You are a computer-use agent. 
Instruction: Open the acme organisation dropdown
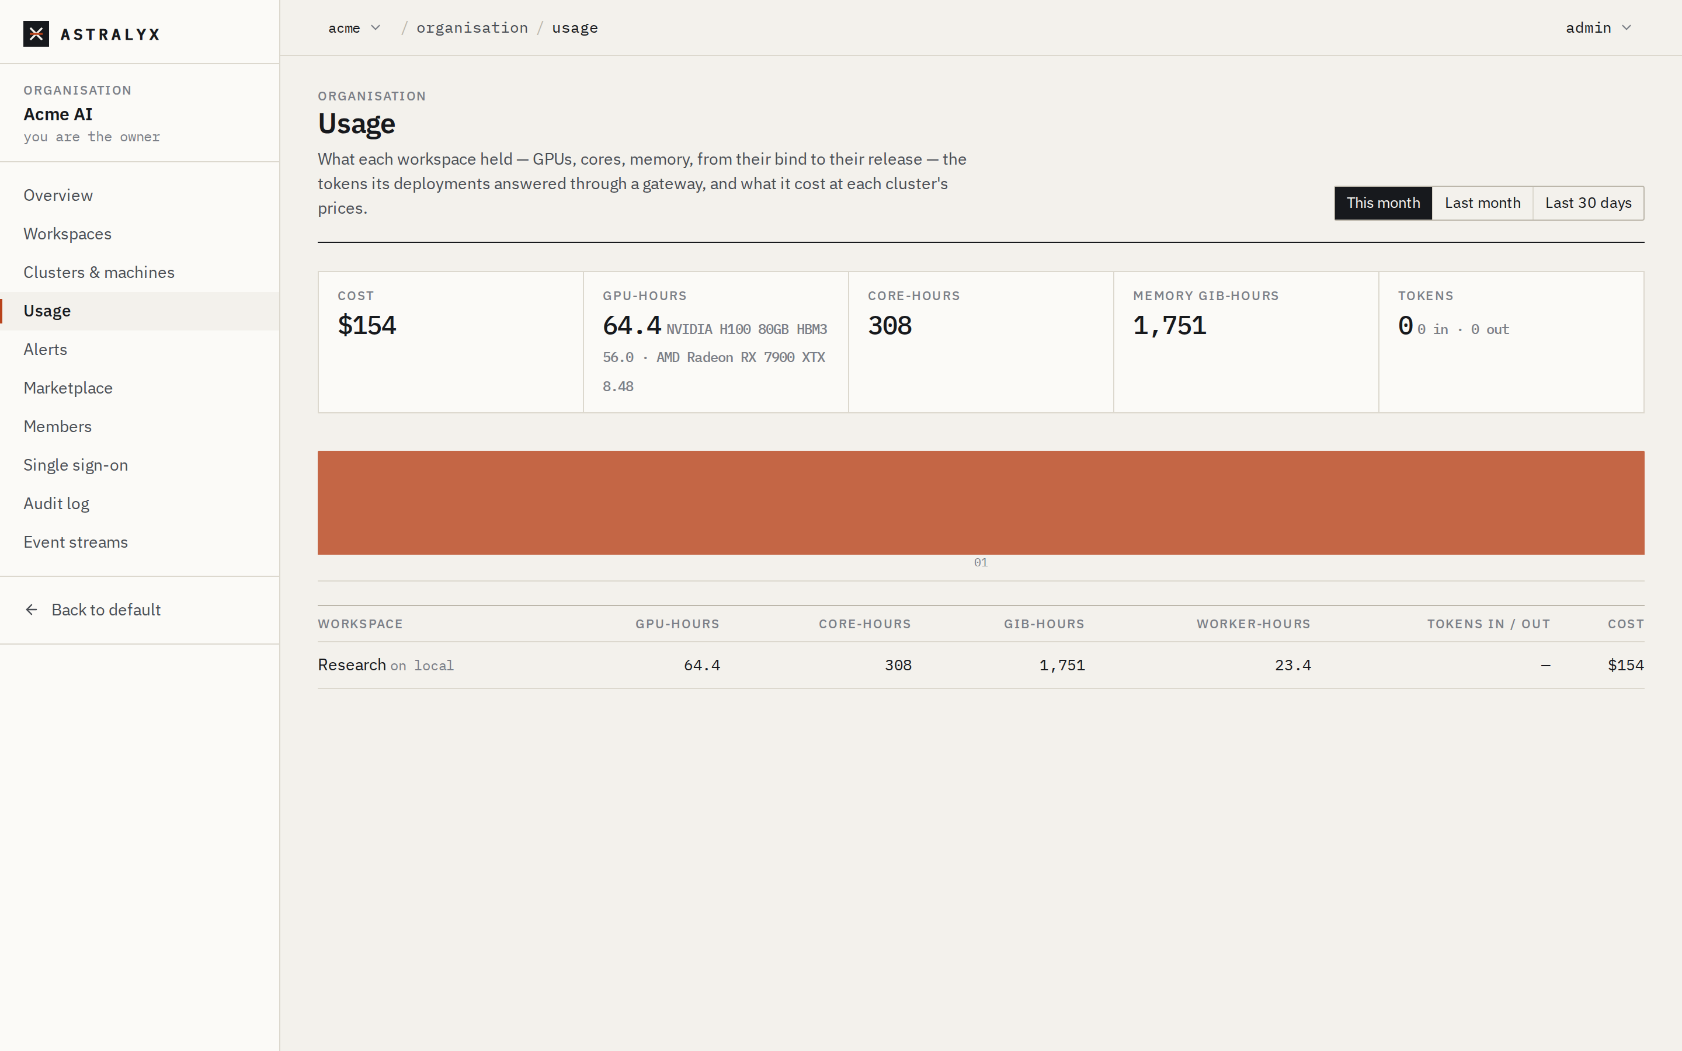[x=354, y=28]
